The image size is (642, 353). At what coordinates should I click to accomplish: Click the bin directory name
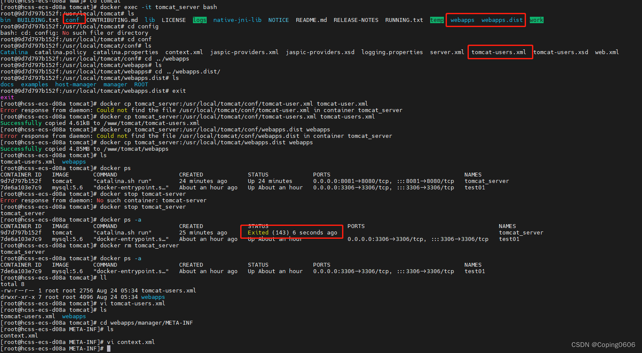(6, 20)
